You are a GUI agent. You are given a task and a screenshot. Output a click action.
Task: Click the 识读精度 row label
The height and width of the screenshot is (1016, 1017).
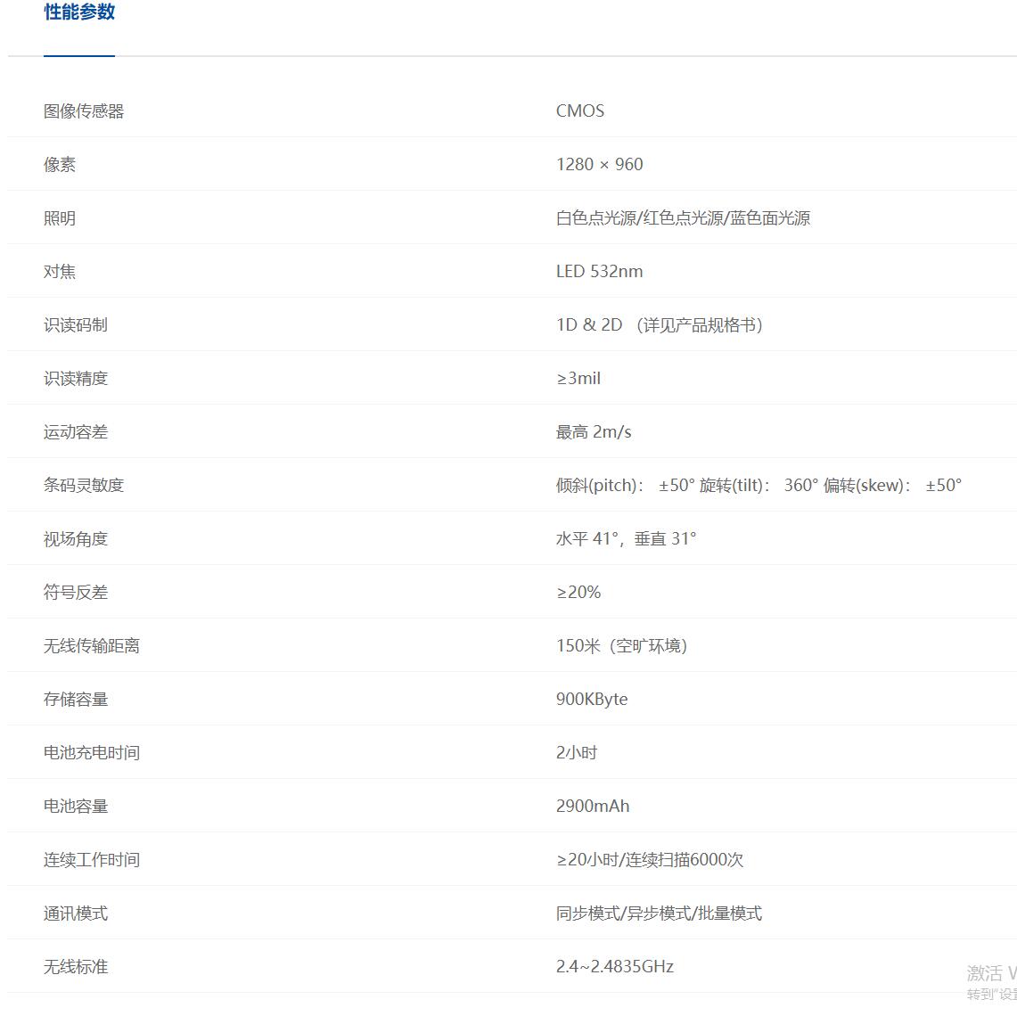[75, 378]
